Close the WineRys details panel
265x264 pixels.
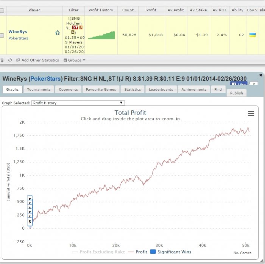pyautogui.click(x=260, y=75)
